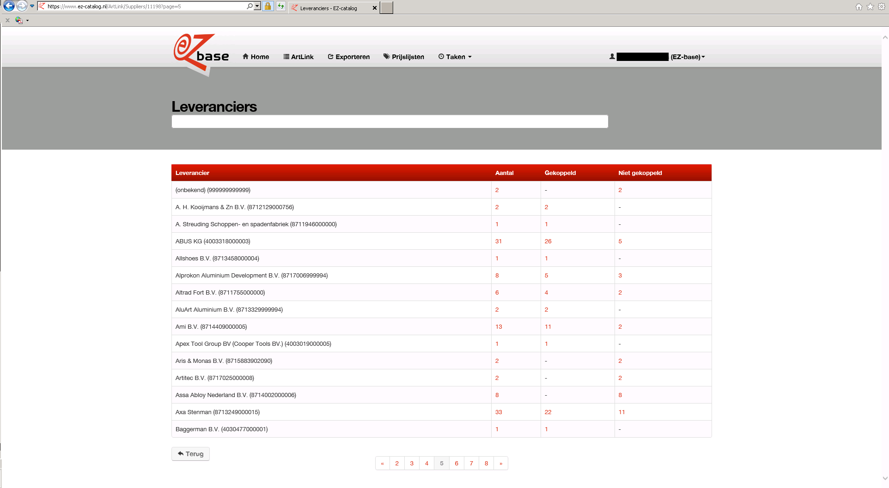The width and height of the screenshot is (889, 488).
Task: Click Niet gekoppeld 8 for Assa Abloy
Action: coord(620,395)
